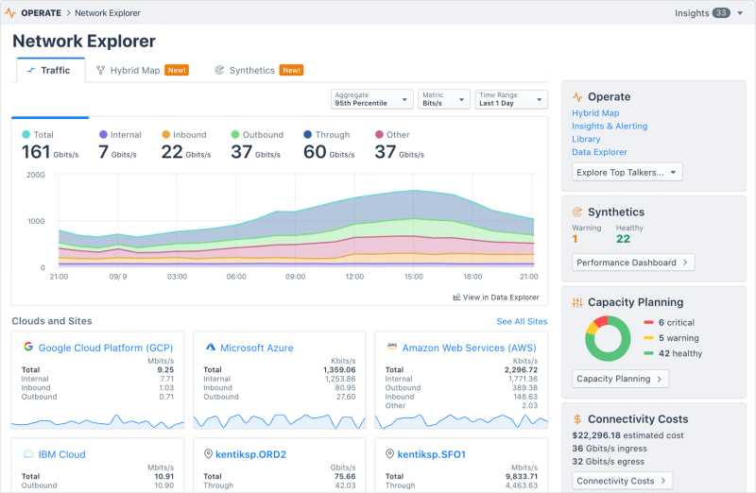The height and width of the screenshot is (493, 756).
Task: Click Network Explorer breadcrumb item
Action: pos(108,13)
